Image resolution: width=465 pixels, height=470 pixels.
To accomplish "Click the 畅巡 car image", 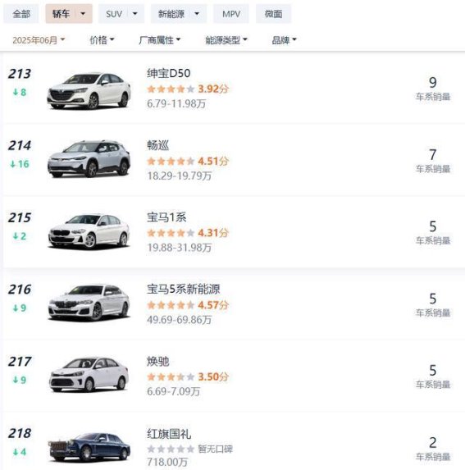I will click(x=89, y=158).
